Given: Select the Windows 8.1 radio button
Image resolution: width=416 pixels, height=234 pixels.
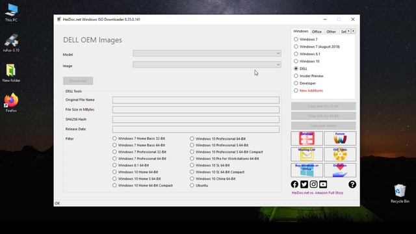Looking at the screenshot, I should [296, 54].
